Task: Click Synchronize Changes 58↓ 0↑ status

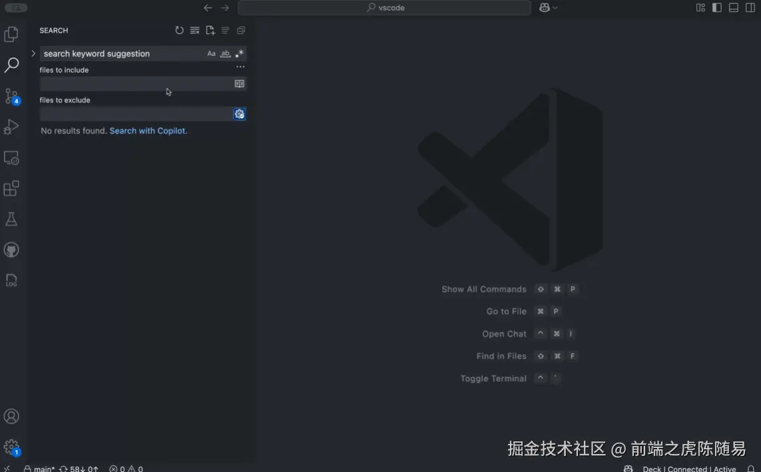Action: click(x=79, y=469)
